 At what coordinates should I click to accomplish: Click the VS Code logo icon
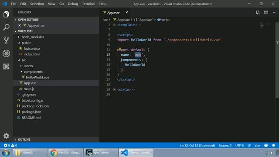tap(4, 4)
